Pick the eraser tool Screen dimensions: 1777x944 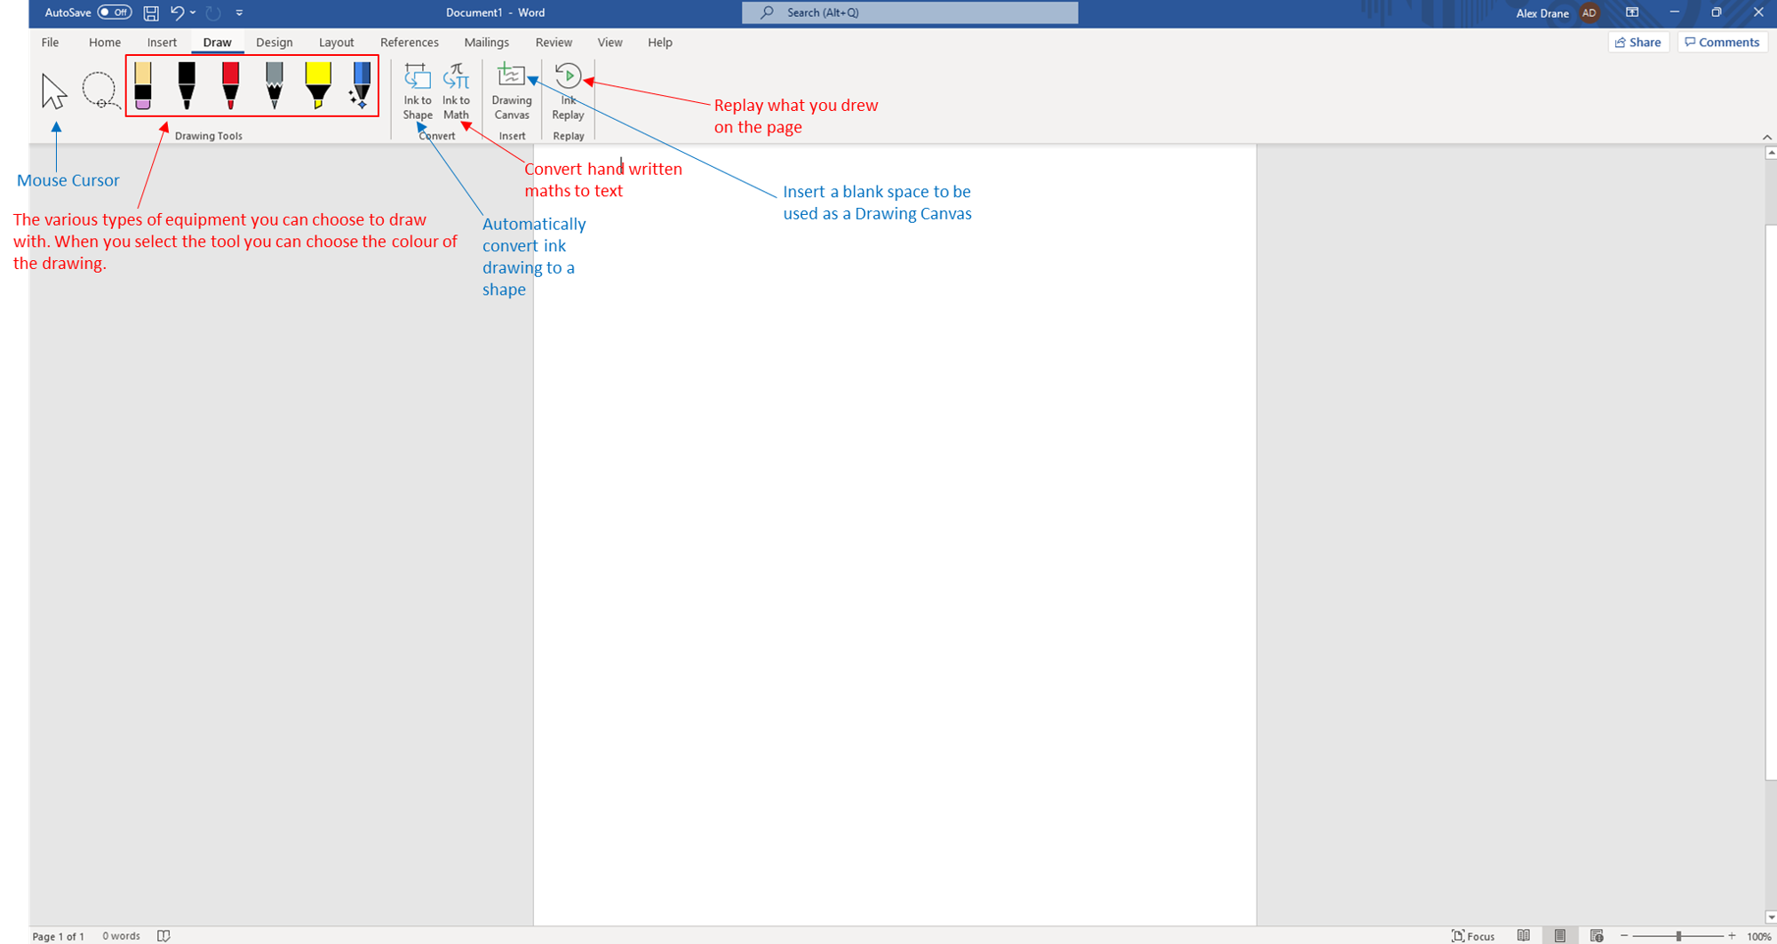[143, 86]
